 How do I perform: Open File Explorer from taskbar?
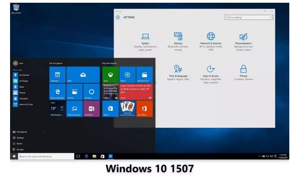click(94, 156)
